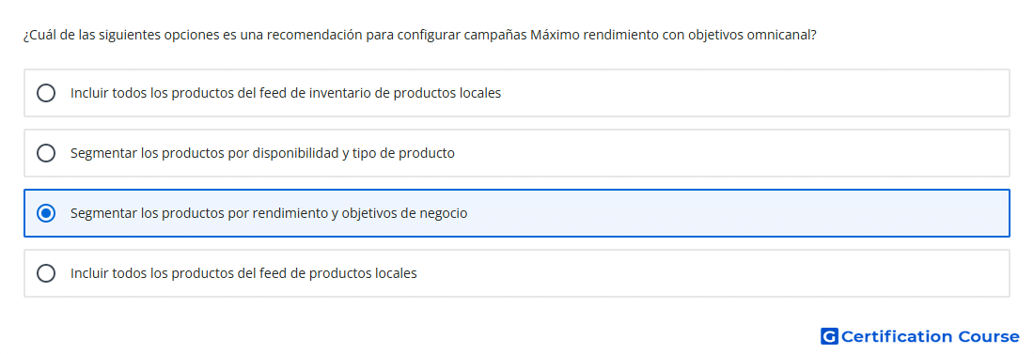Click selected radio for rendimiento y objetivos
This screenshot has width=1034, height=354.
pos(46,213)
